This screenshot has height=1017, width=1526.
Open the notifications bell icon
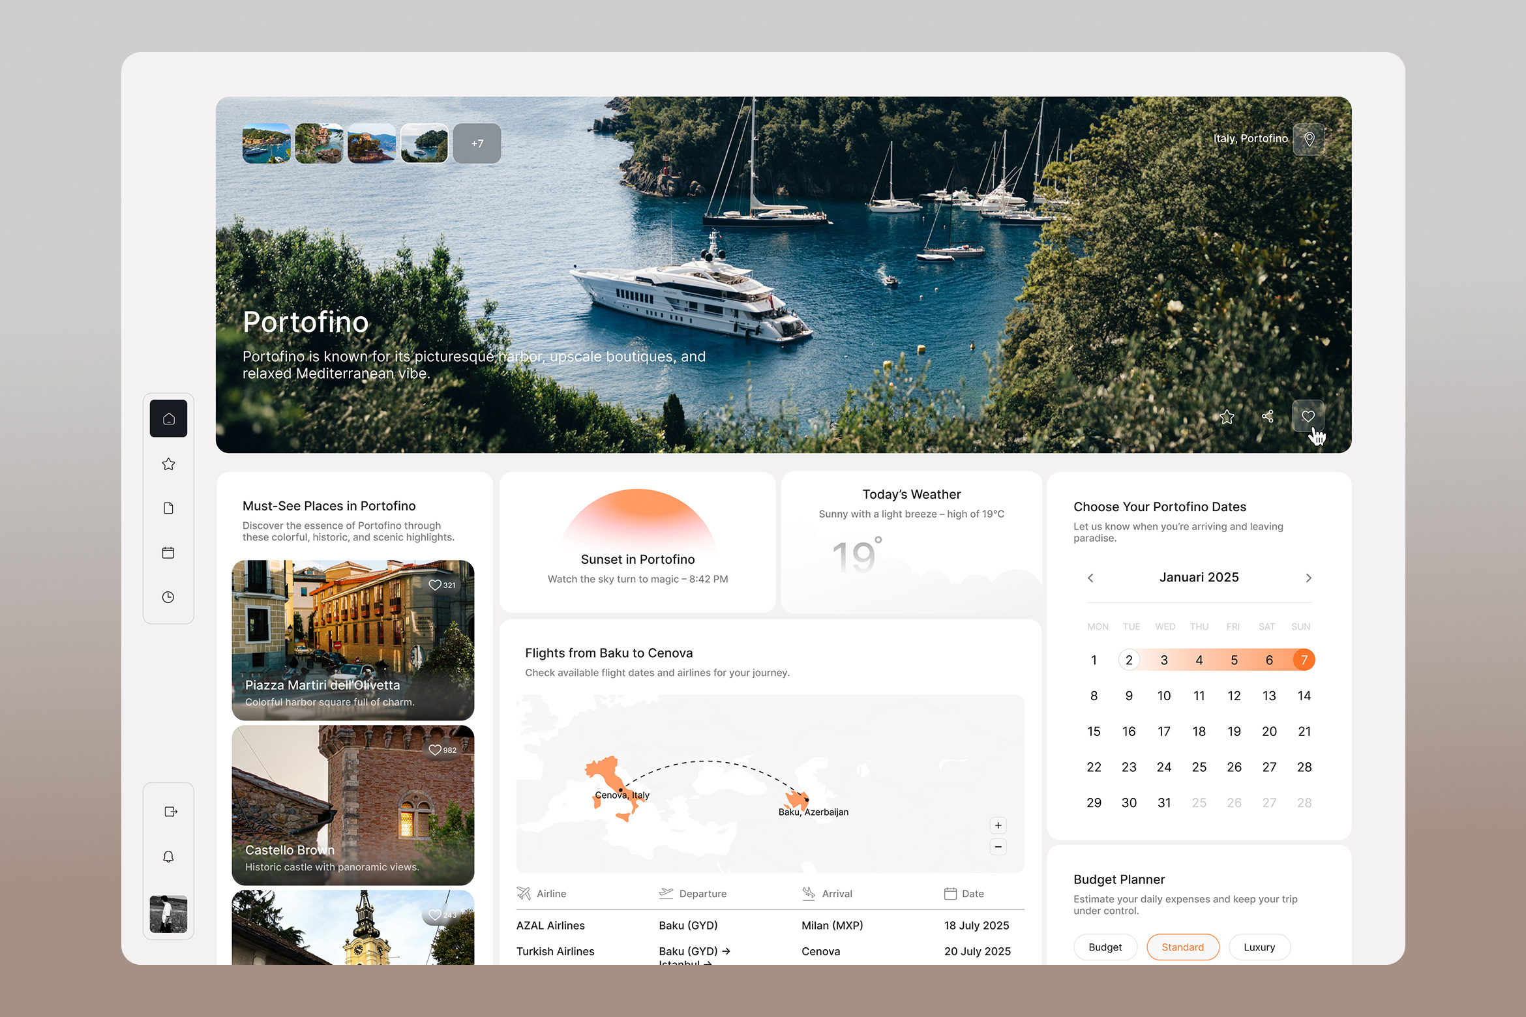[x=168, y=857]
